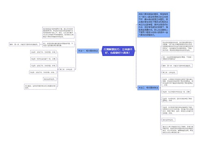Click the 方法二 相邻面排除法 node
This screenshot has width=203, height=146.
click(x=148, y=88)
